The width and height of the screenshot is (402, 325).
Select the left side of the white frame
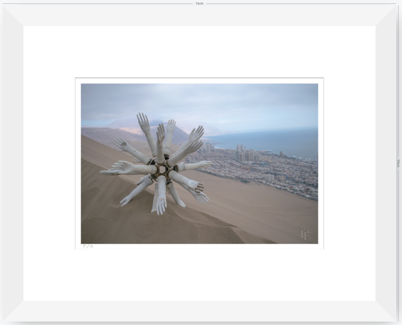(13, 163)
